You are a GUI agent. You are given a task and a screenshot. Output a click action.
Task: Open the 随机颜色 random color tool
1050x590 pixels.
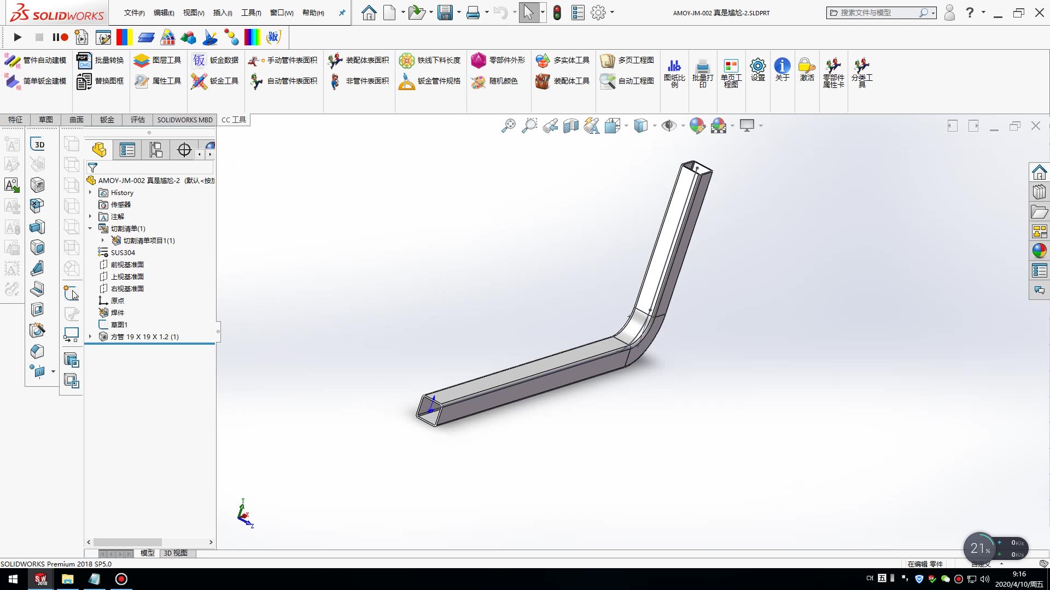point(495,81)
